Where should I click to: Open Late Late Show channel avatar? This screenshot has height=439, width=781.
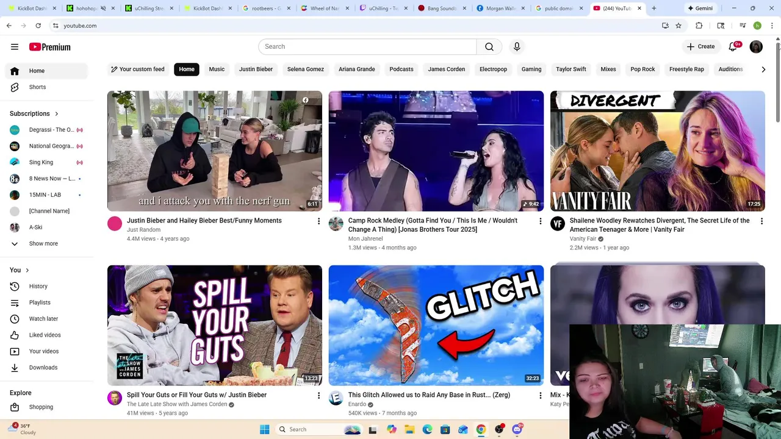tap(115, 398)
